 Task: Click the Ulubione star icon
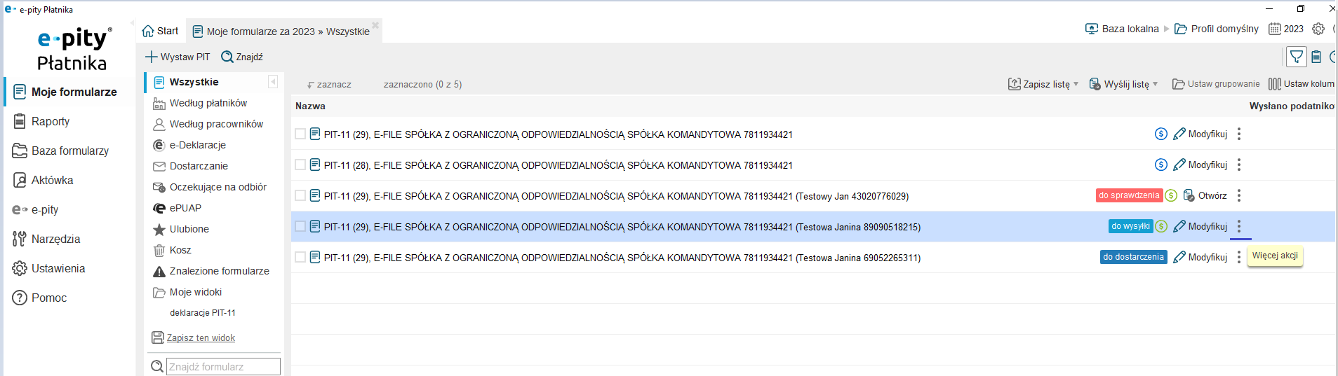click(x=159, y=229)
